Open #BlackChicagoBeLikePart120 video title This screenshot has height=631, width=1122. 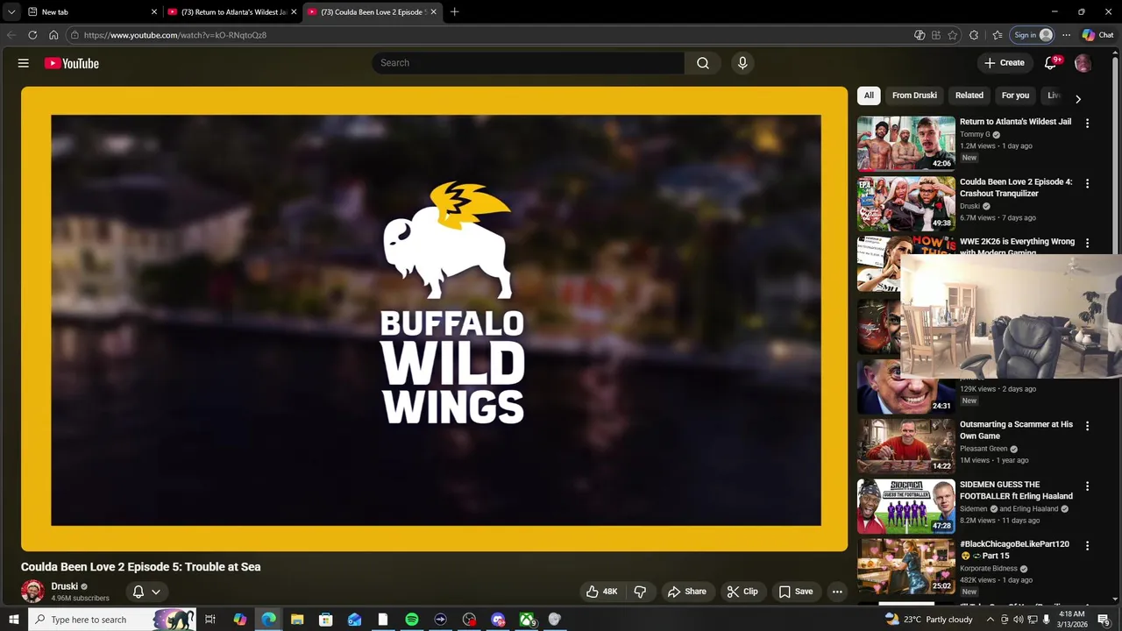tap(1014, 549)
